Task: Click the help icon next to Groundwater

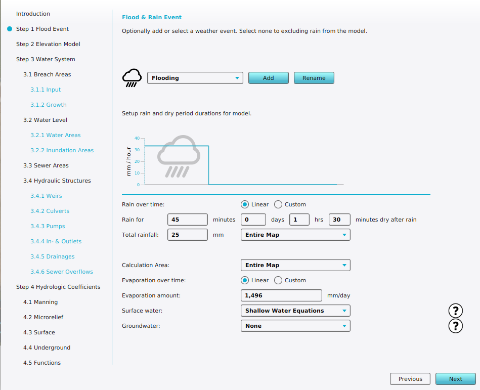Action: click(x=456, y=326)
